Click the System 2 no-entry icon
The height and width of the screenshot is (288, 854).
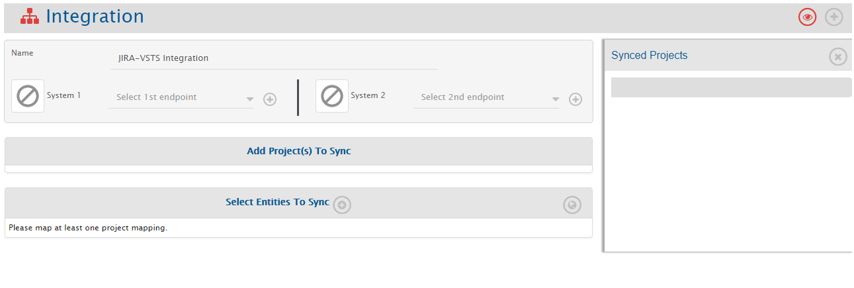(x=332, y=97)
